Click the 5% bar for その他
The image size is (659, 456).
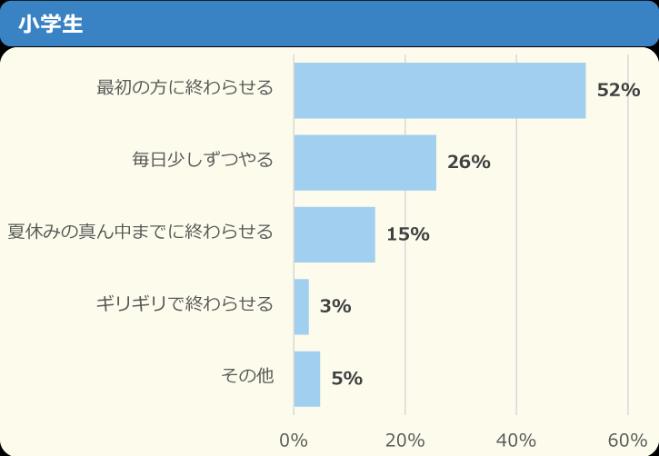[x=307, y=379]
